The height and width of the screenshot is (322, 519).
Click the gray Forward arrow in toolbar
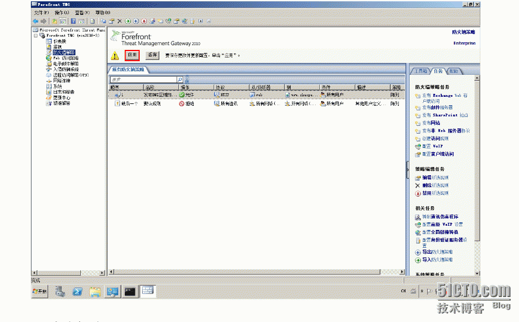click(43, 21)
